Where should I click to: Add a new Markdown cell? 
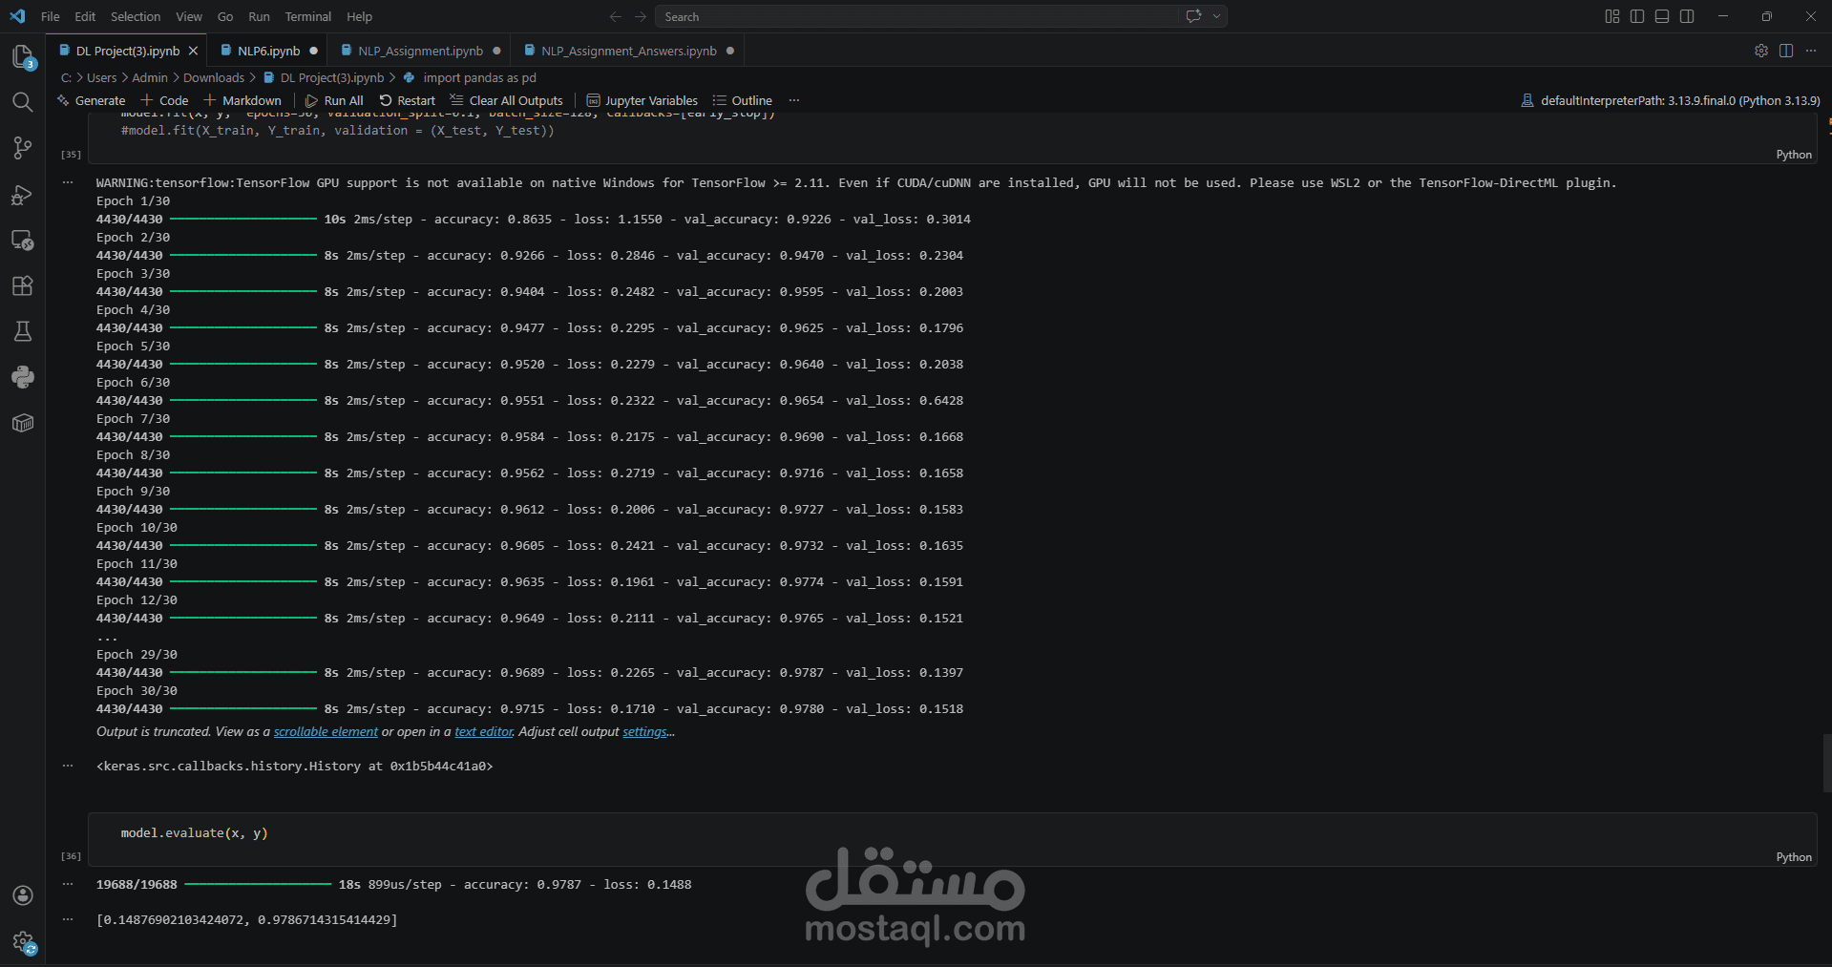pos(242,100)
